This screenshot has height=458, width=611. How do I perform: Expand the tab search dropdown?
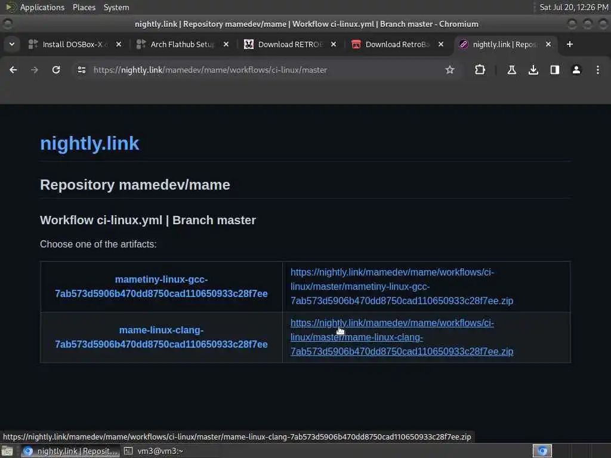(x=12, y=44)
